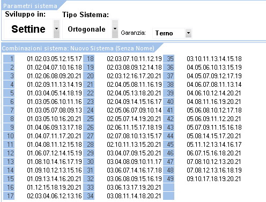Select row number 35 cell
Image resolution: width=266 pixels, height=202 pixels.
click(x=169, y=59)
